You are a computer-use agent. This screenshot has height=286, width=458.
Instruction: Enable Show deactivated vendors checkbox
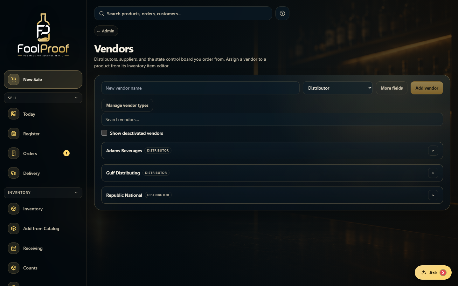coord(104,133)
